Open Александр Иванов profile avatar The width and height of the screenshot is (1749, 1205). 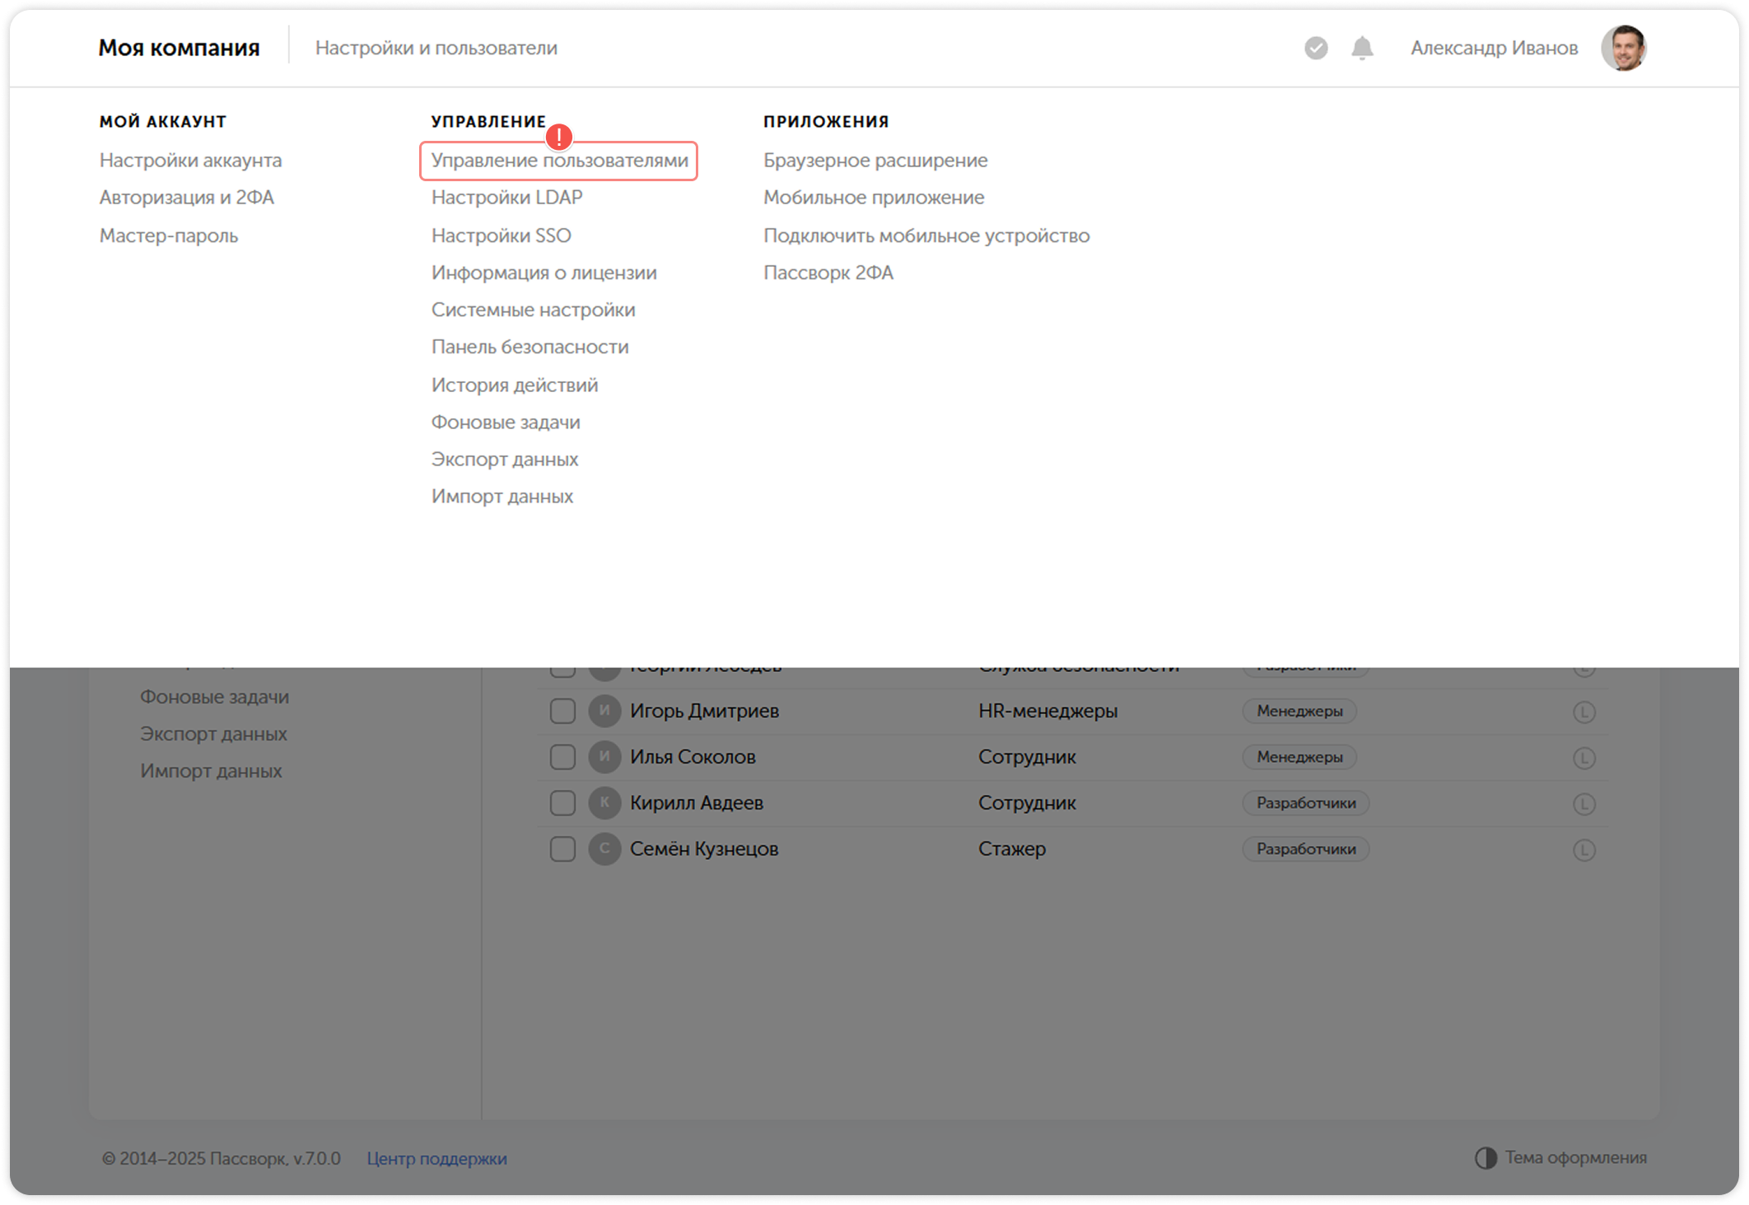(x=1623, y=48)
